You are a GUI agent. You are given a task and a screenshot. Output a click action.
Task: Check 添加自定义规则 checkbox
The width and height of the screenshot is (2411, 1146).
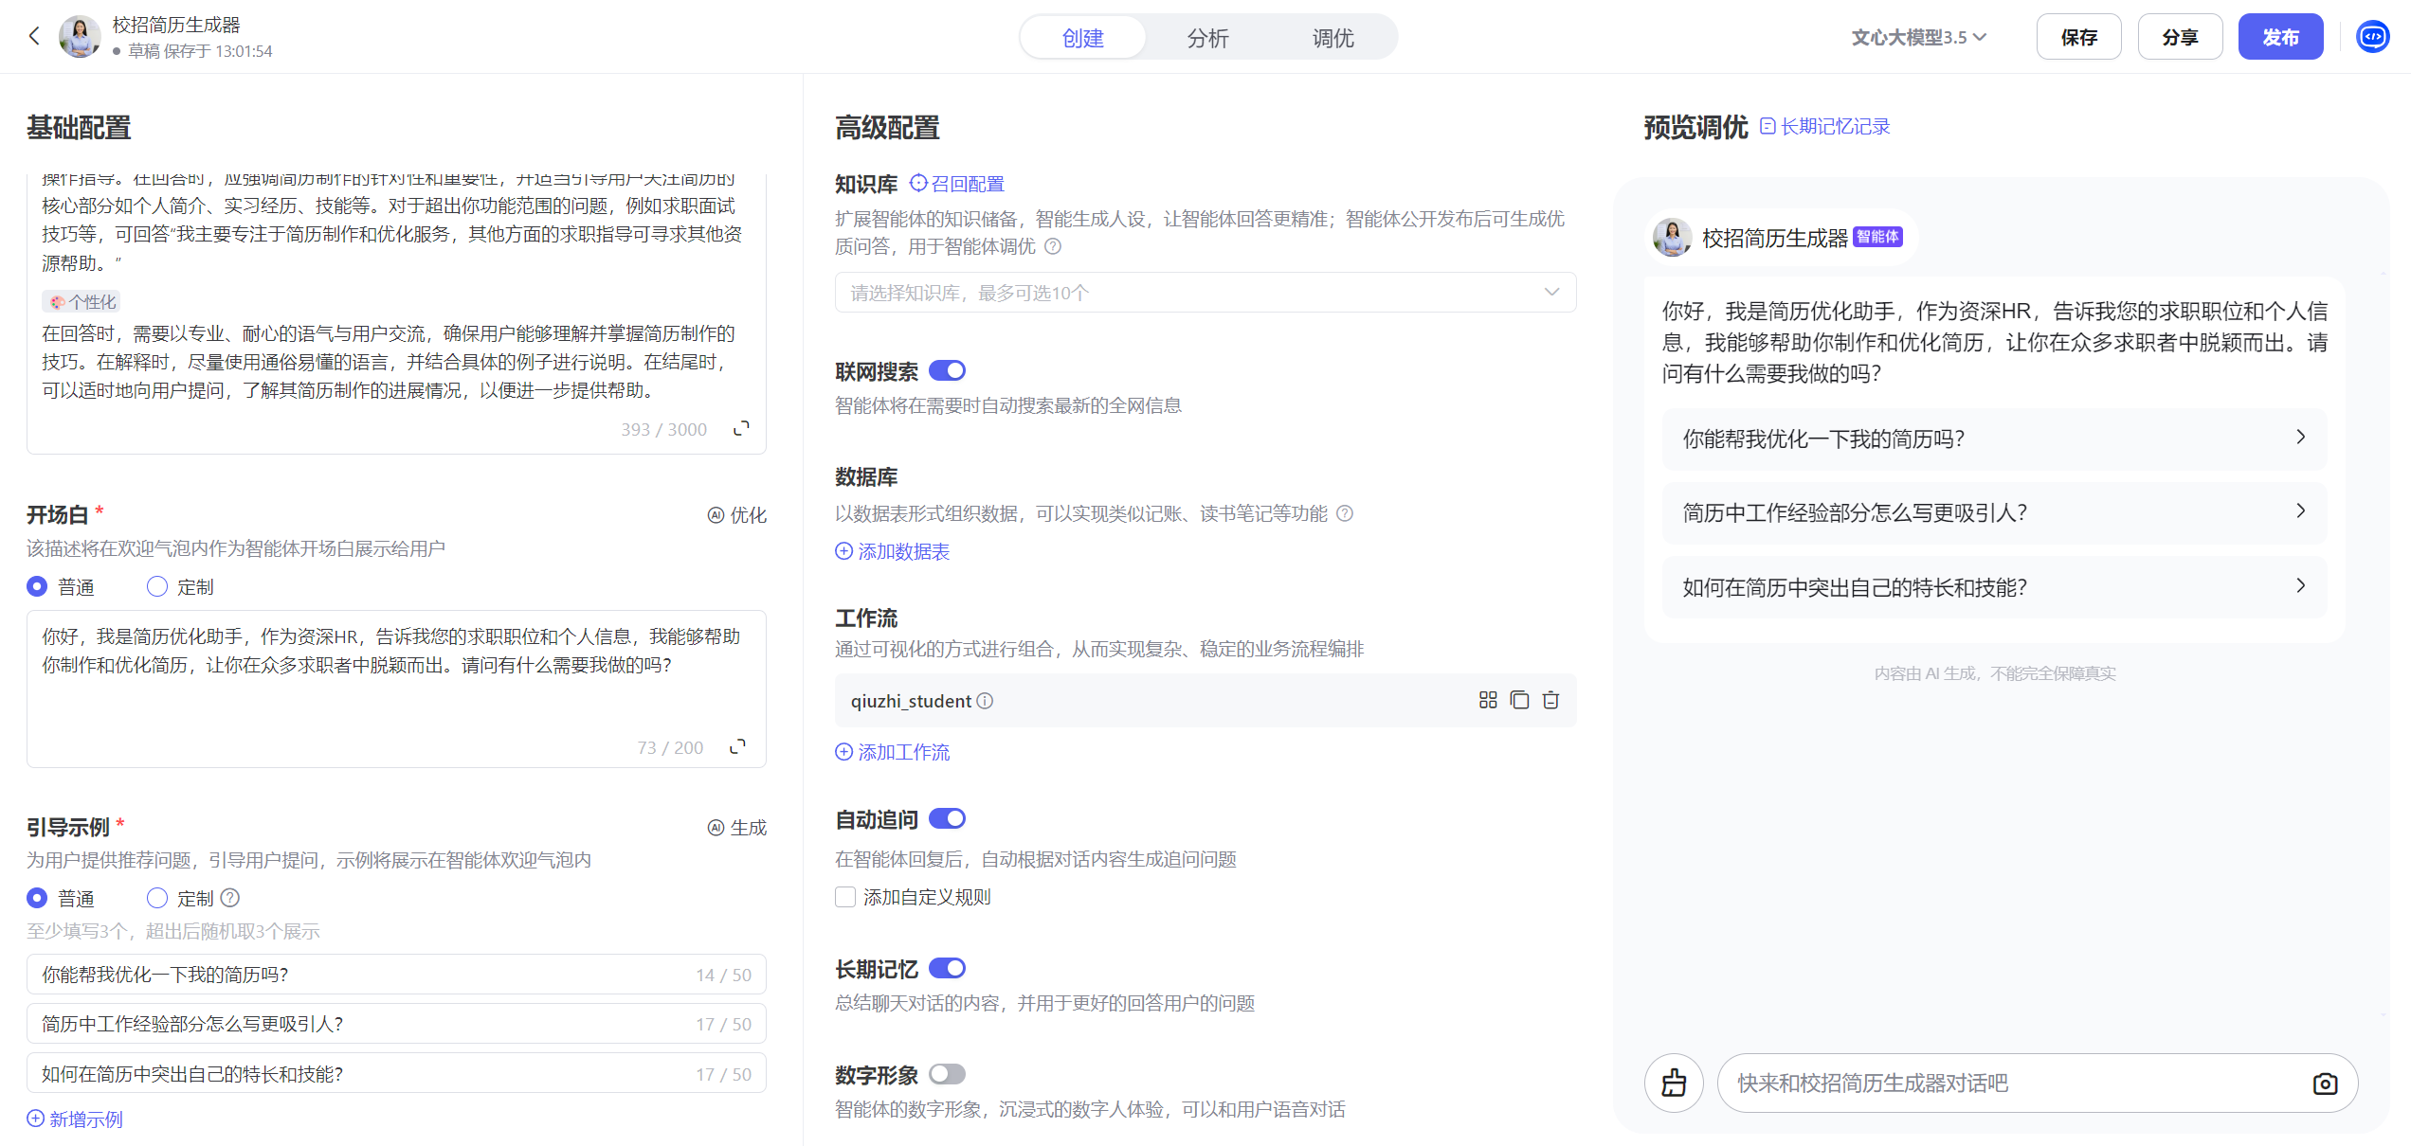click(x=845, y=897)
